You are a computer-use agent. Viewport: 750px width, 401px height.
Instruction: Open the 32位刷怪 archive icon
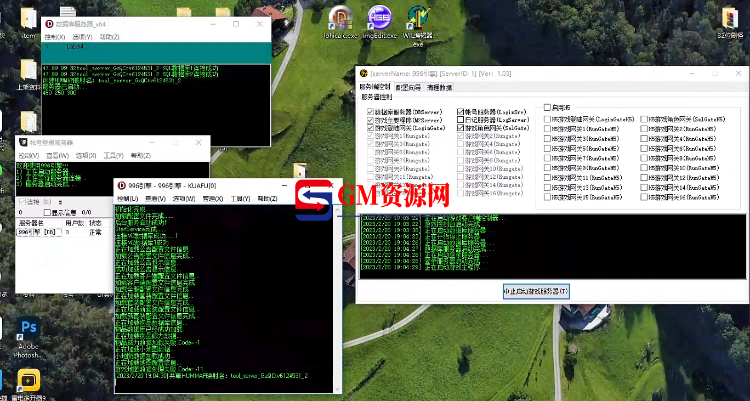coord(730,22)
